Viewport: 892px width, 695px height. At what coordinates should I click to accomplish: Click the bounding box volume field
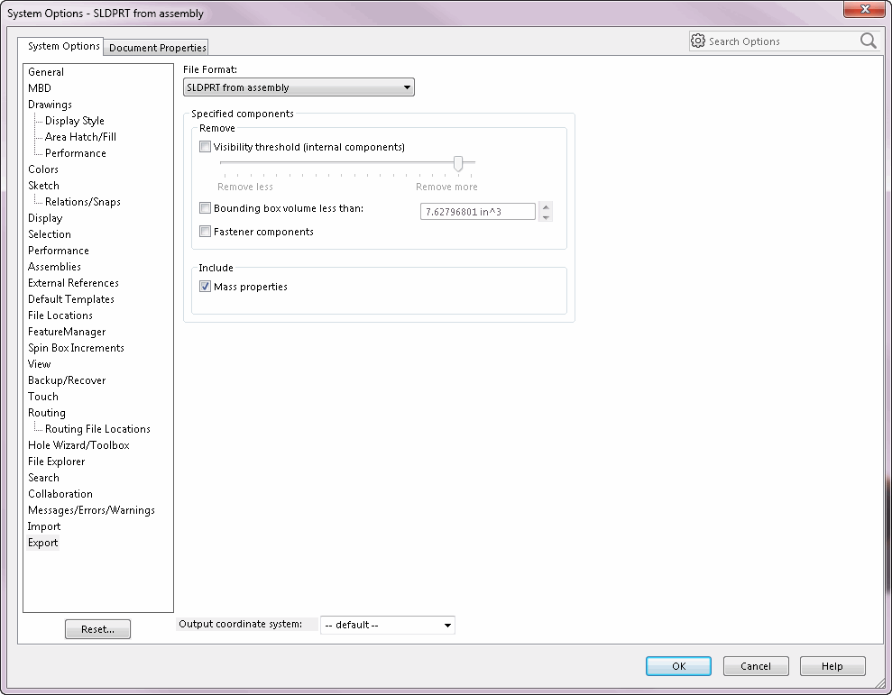tap(478, 212)
